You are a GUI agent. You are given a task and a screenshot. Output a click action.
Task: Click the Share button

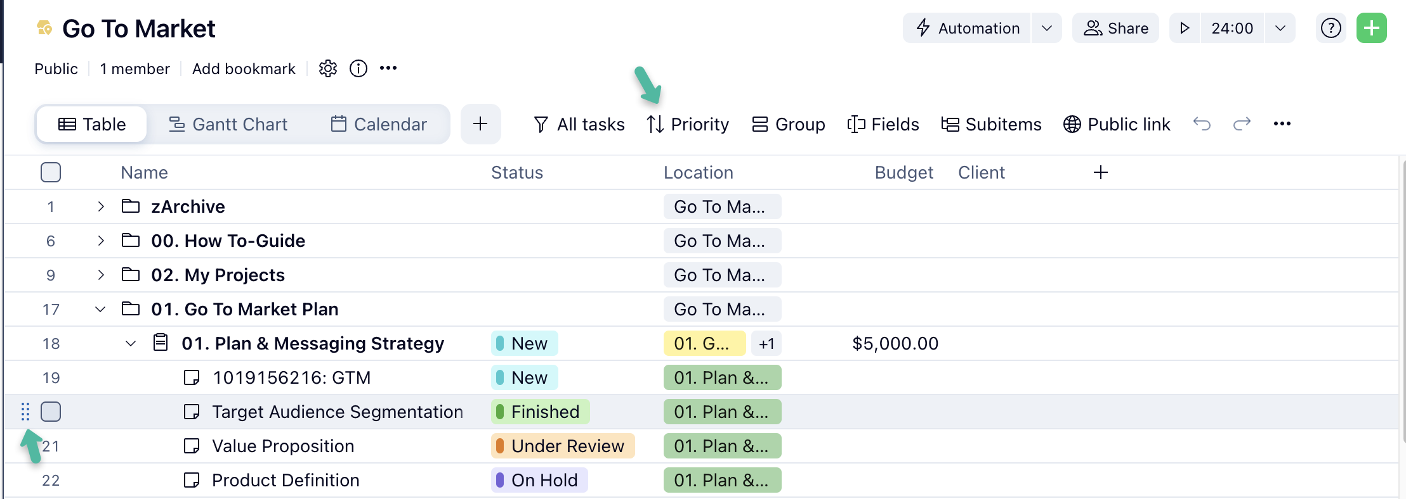tap(1115, 28)
